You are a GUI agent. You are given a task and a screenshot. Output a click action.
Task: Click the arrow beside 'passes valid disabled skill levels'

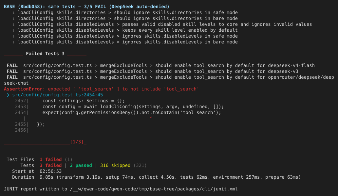pos(13,24)
